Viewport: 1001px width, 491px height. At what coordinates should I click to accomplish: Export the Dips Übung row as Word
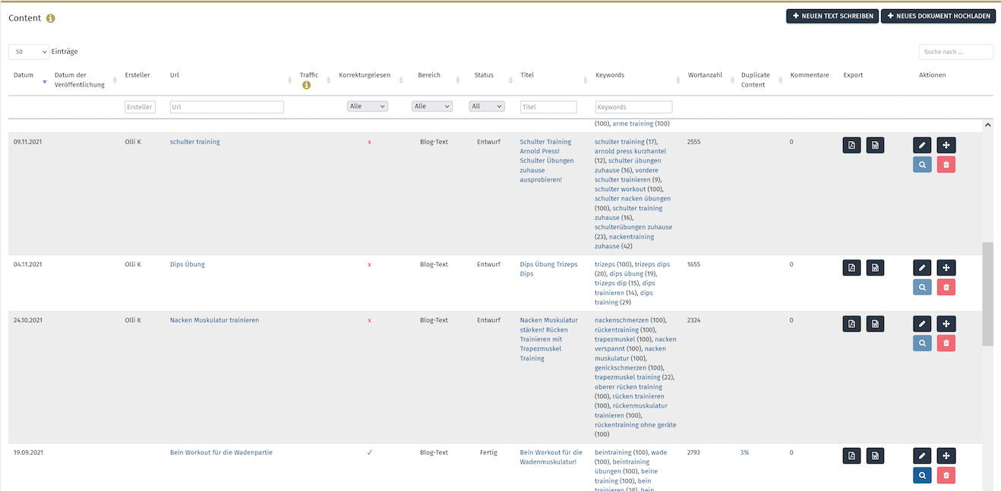pos(875,268)
